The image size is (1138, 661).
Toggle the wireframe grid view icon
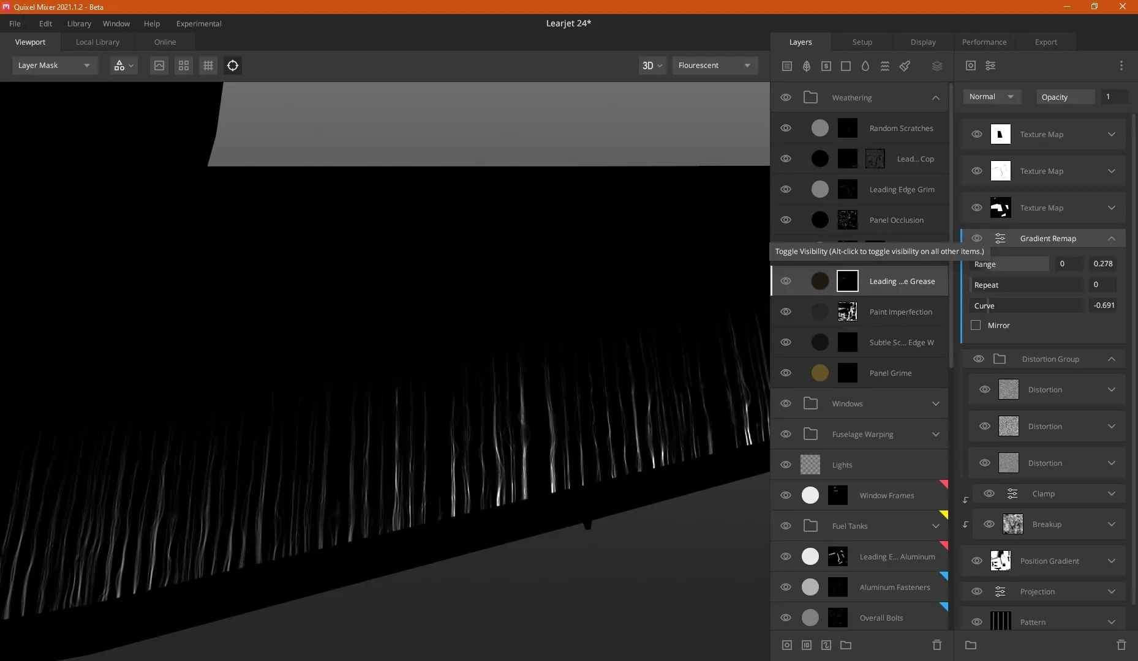click(x=208, y=65)
